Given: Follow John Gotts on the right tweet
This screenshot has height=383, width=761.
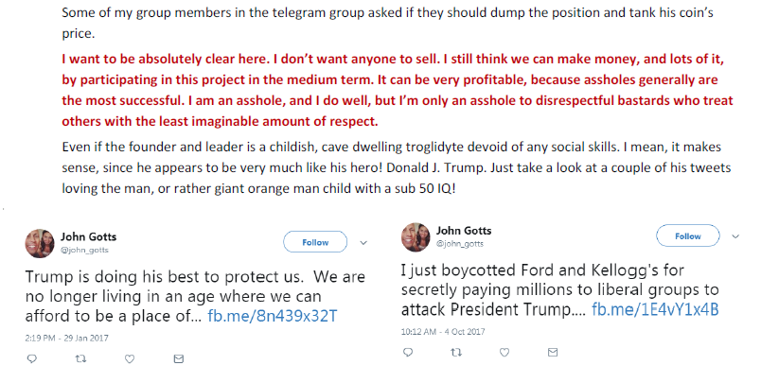Looking at the screenshot, I should click(688, 236).
